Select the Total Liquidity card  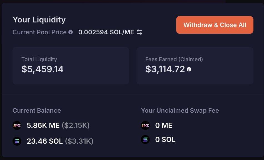pyautogui.click(x=71, y=66)
